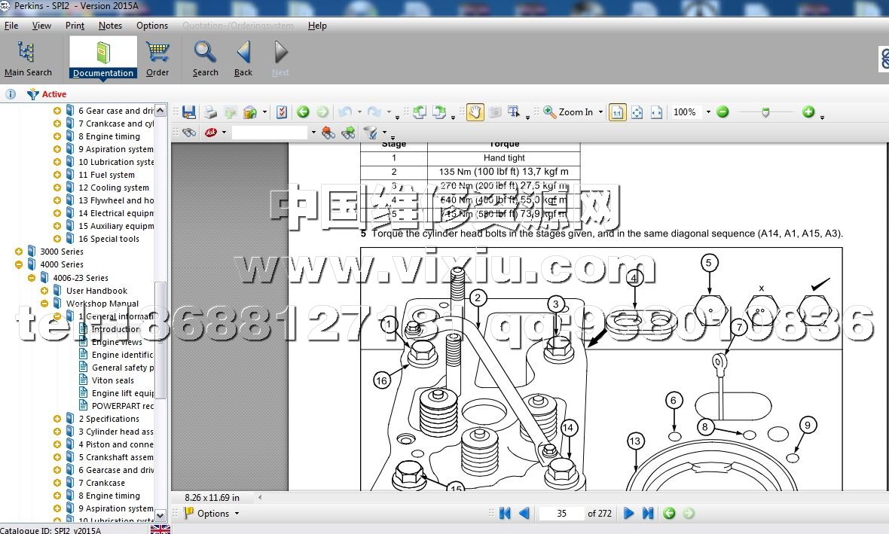Toggle actual size 1:1 view
Image resolution: width=889 pixels, height=534 pixels.
(x=617, y=112)
